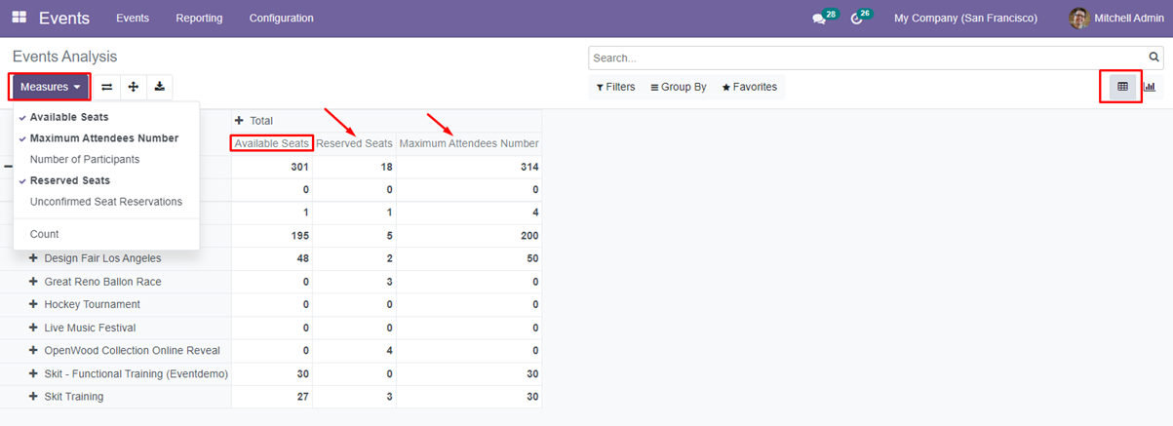1173x426 pixels.
Task: Click the flip axis icon
Action: click(107, 87)
